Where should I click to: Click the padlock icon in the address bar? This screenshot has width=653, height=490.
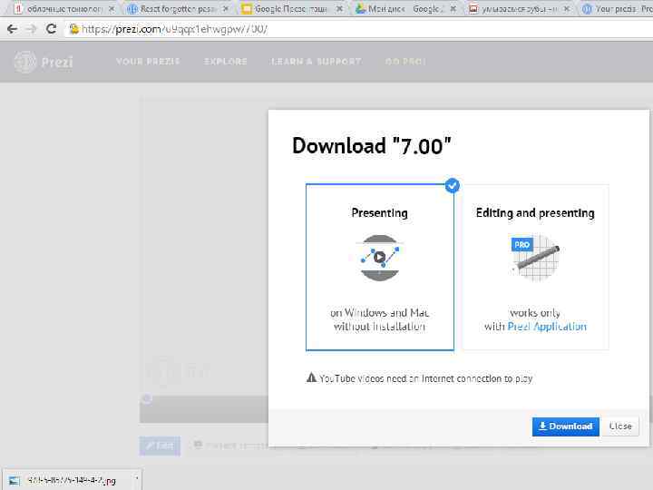[74, 29]
